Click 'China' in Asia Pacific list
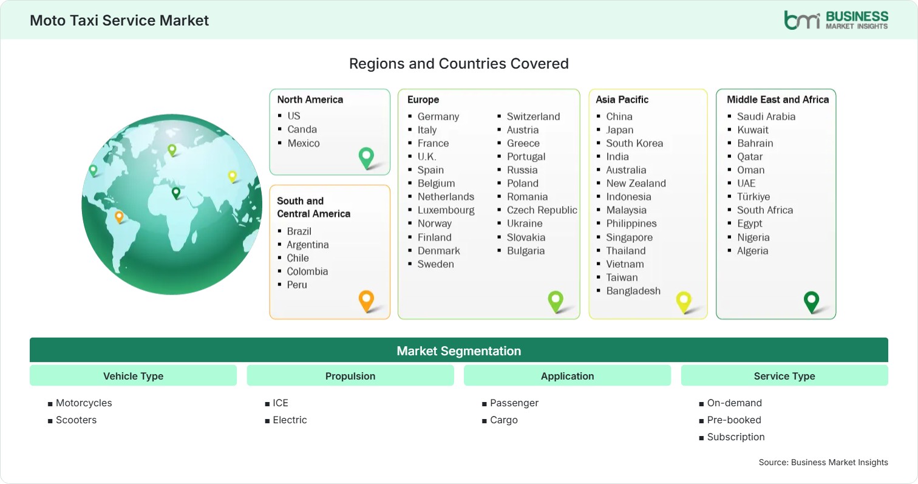 pos(619,116)
